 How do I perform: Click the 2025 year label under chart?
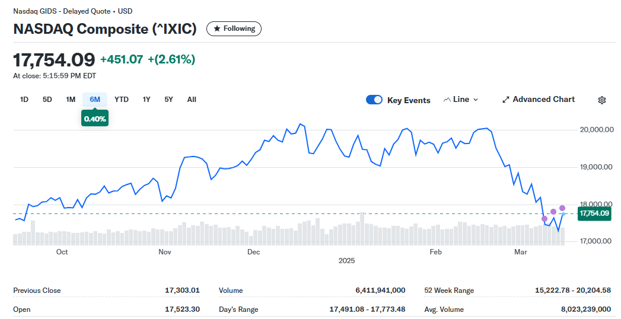click(346, 261)
